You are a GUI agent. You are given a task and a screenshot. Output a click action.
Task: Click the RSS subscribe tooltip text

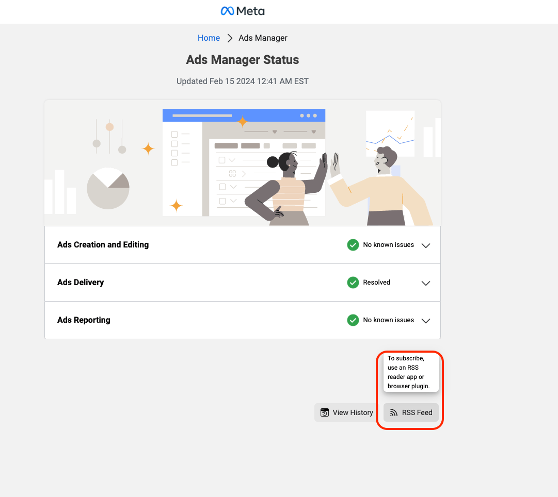tap(408, 372)
